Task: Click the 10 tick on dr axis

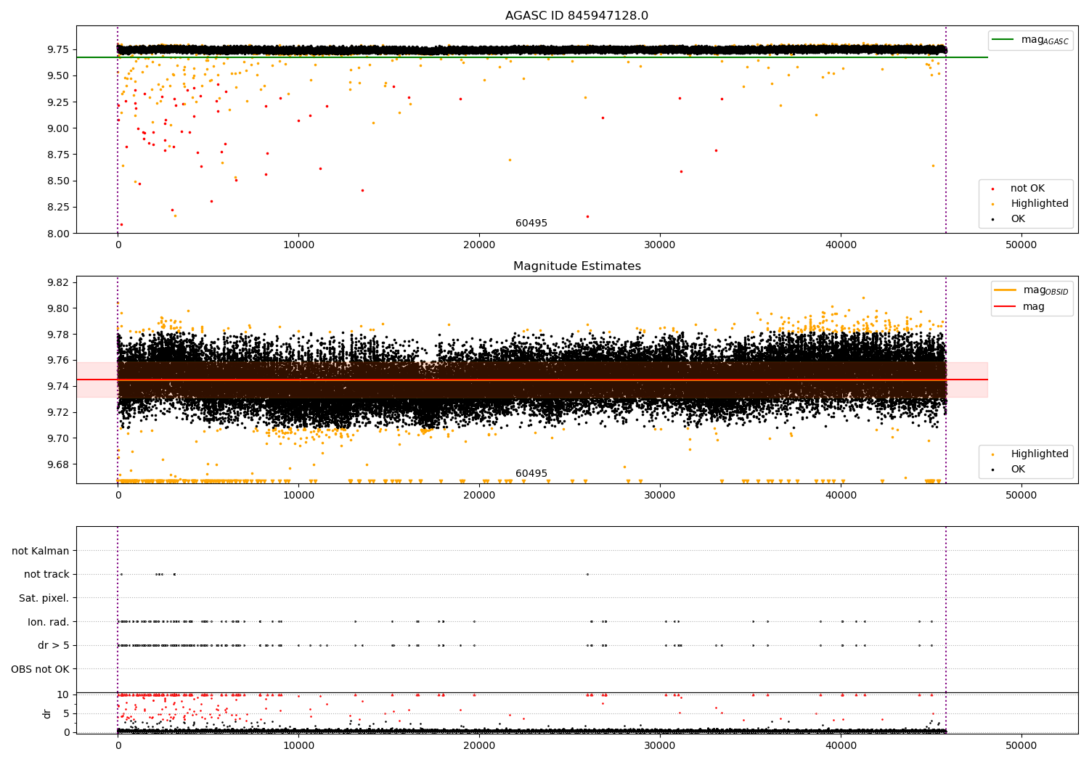Action: (x=63, y=695)
